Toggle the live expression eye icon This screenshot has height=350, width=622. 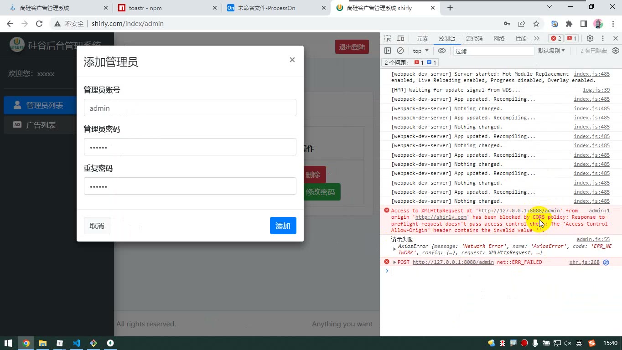(441, 51)
